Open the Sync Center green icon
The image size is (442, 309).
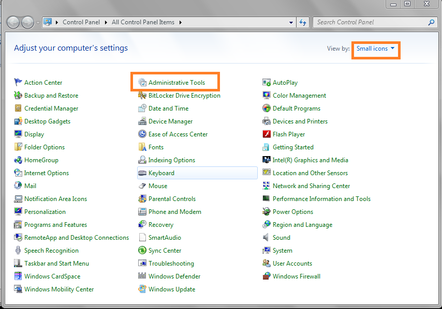pyautogui.click(x=142, y=250)
